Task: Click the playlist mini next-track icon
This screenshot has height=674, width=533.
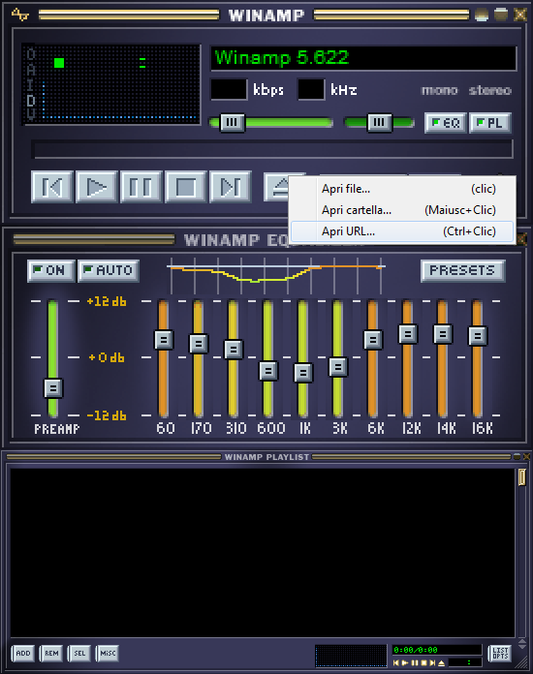Action: pyautogui.click(x=432, y=662)
